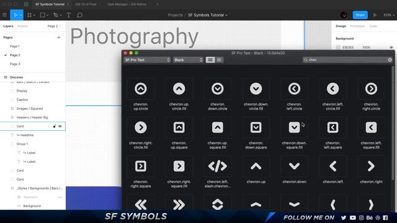This screenshot has height=223, width=397.
Task: Select the chevron.down.circle symbol
Action: (218, 89)
